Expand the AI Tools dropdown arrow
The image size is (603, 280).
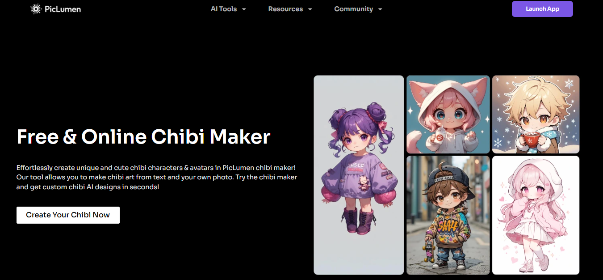[244, 9]
